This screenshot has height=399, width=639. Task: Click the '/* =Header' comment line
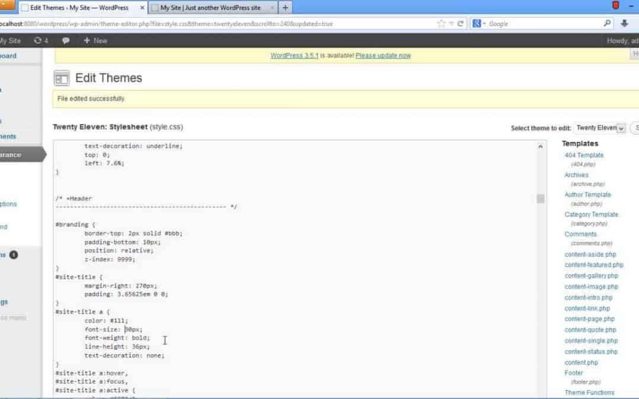(x=74, y=198)
